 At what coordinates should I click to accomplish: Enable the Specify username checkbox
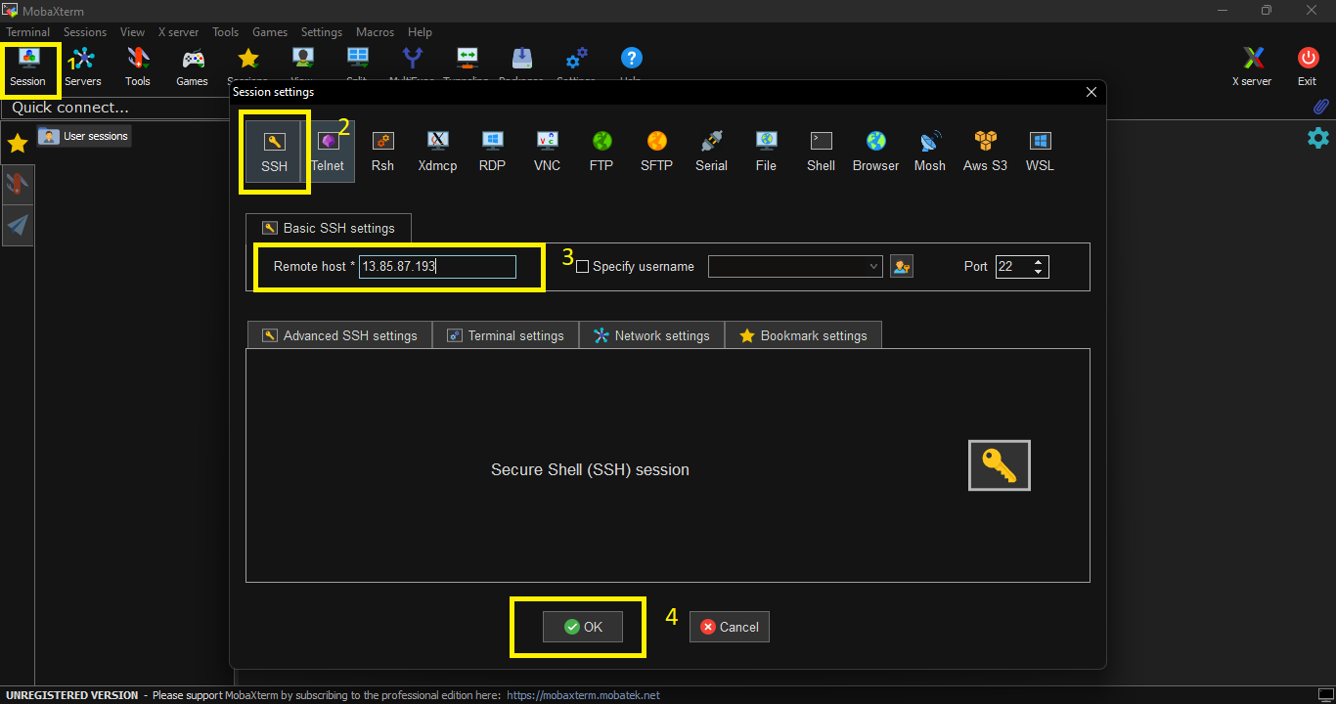(x=583, y=267)
